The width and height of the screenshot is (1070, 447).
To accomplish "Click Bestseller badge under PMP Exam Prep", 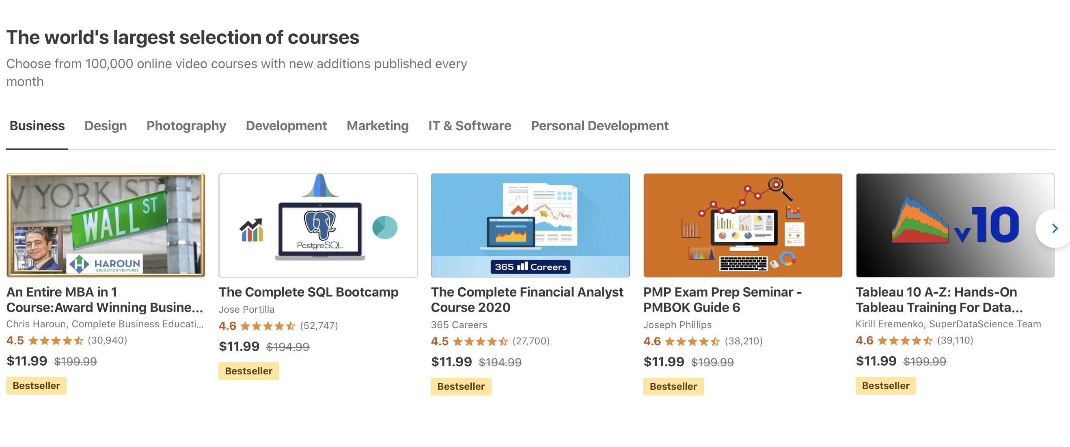I will click(673, 387).
